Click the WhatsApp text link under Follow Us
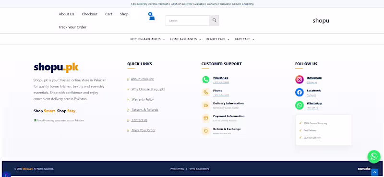 click(x=314, y=103)
